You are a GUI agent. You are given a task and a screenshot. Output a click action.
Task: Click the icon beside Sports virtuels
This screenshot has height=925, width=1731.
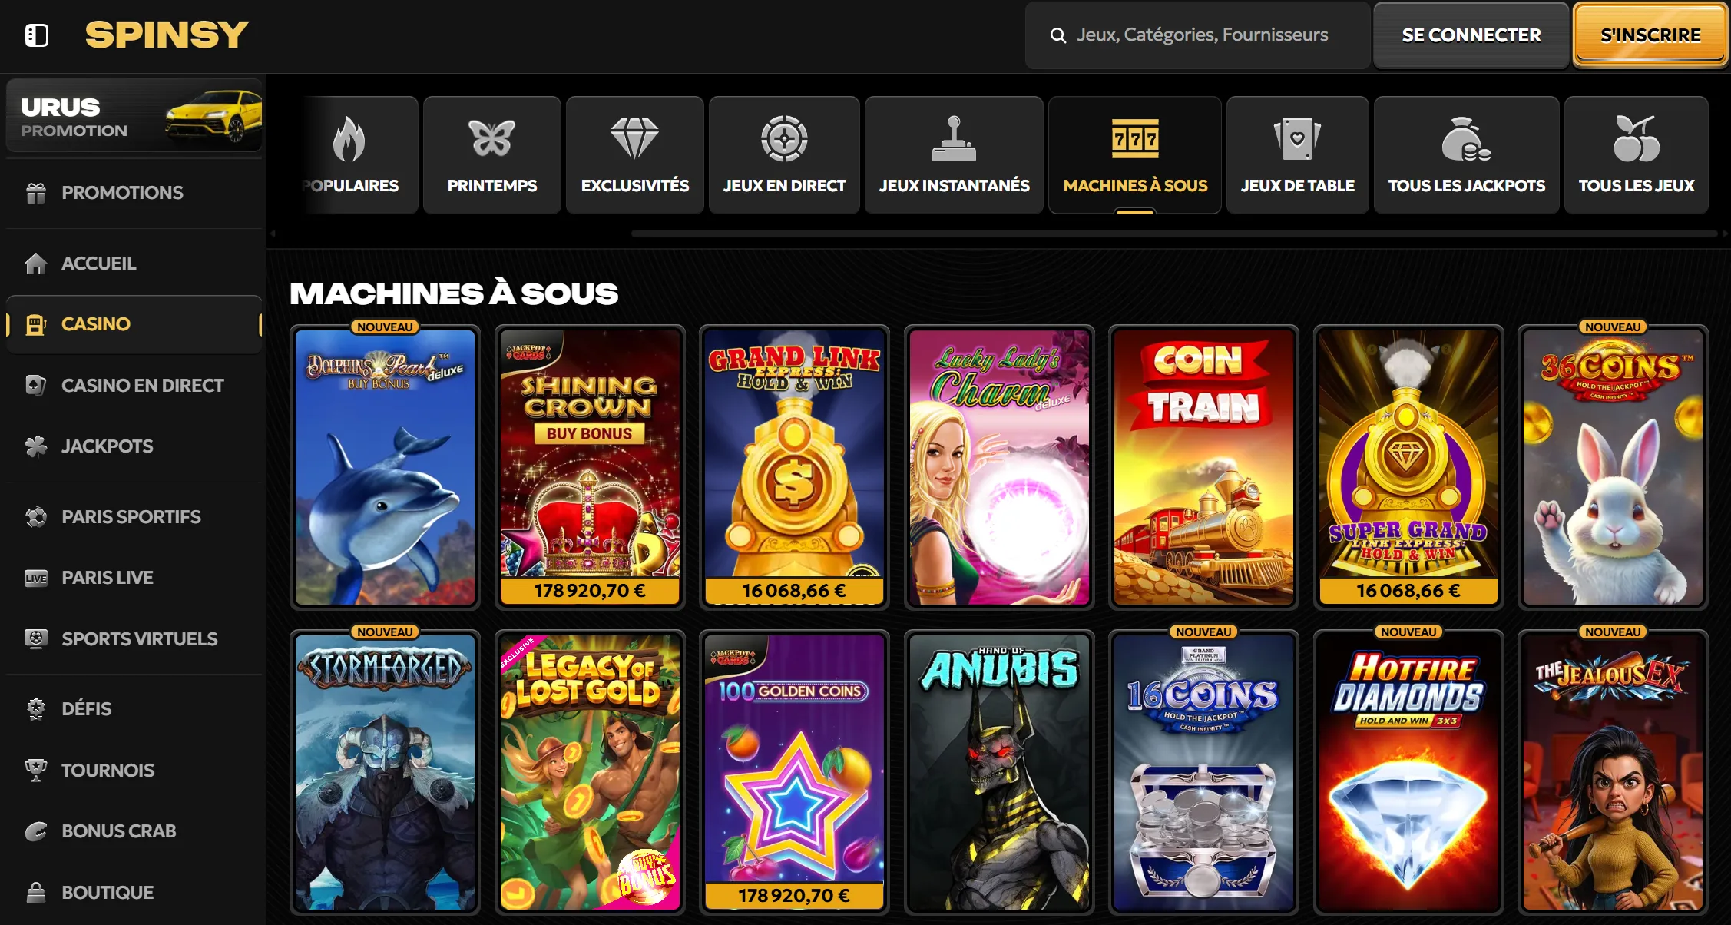pos(36,638)
